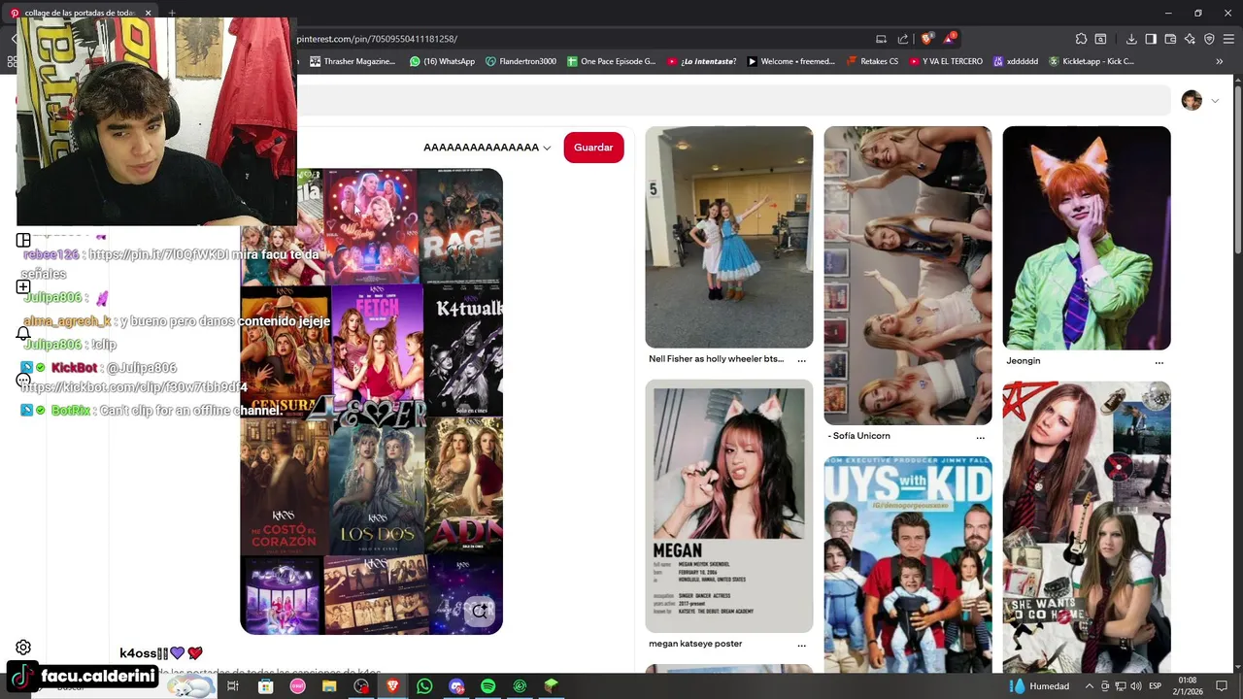Open more options for Jeongin pin
The width and height of the screenshot is (1243, 699).
[1159, 362]
